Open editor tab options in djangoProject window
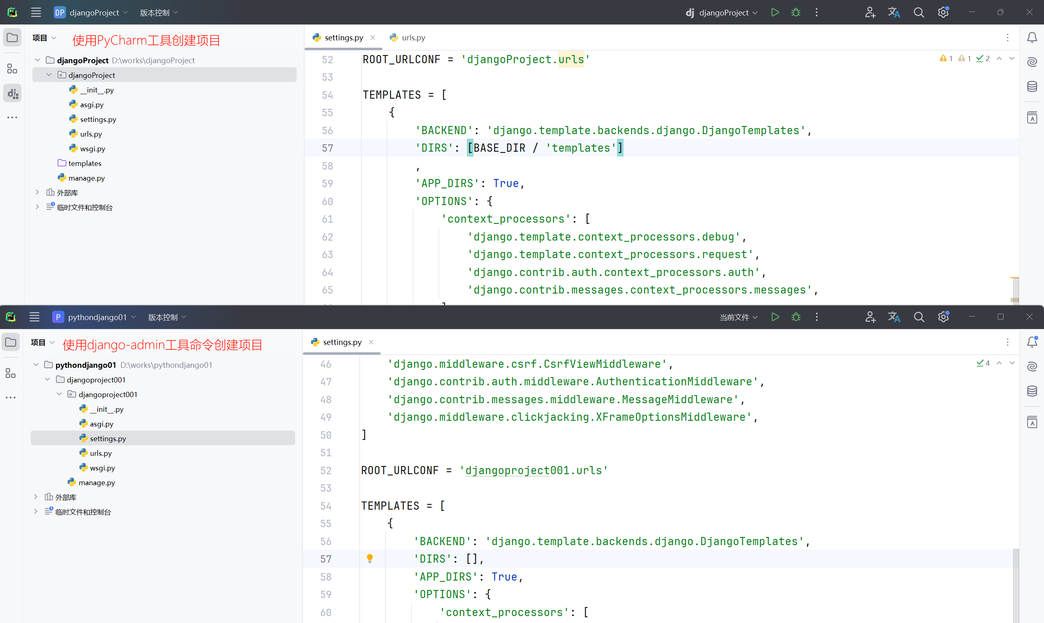The image size is (1044, 623). pyautogui.click(x=1007, y=38)
